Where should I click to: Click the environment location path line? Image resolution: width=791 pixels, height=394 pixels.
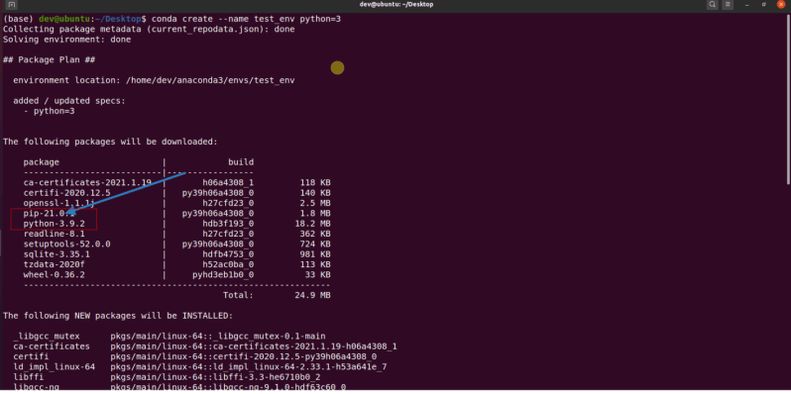tap(154, 80)
